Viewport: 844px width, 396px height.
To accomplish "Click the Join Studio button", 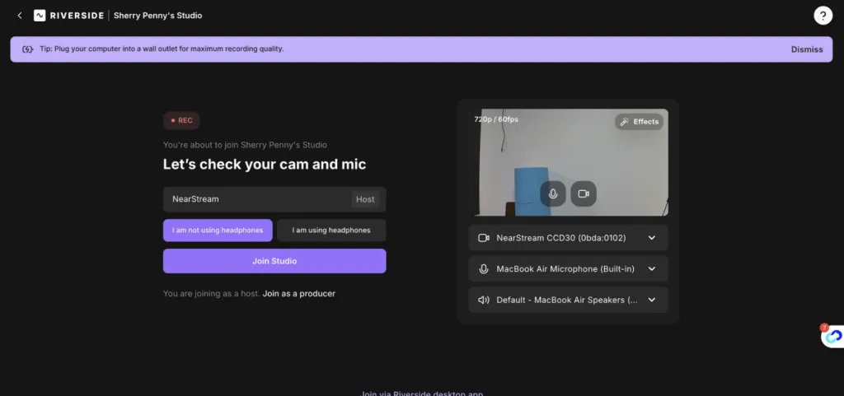I will [274, 261].
